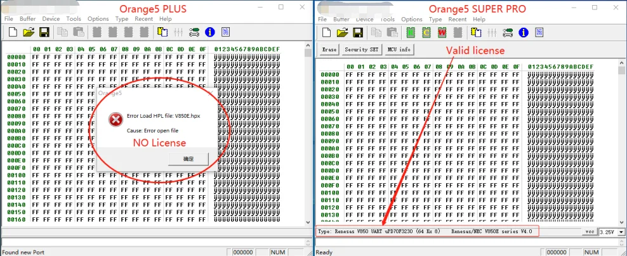The width and height of the screenshot is (627, 256).
Task: Click Save floppy icon in Orange5 SUPER PRO window
Action: click(358, 32)
